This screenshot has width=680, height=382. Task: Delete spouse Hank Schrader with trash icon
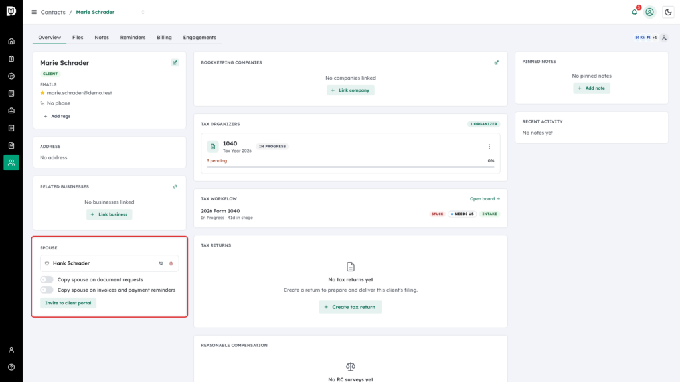171,263
